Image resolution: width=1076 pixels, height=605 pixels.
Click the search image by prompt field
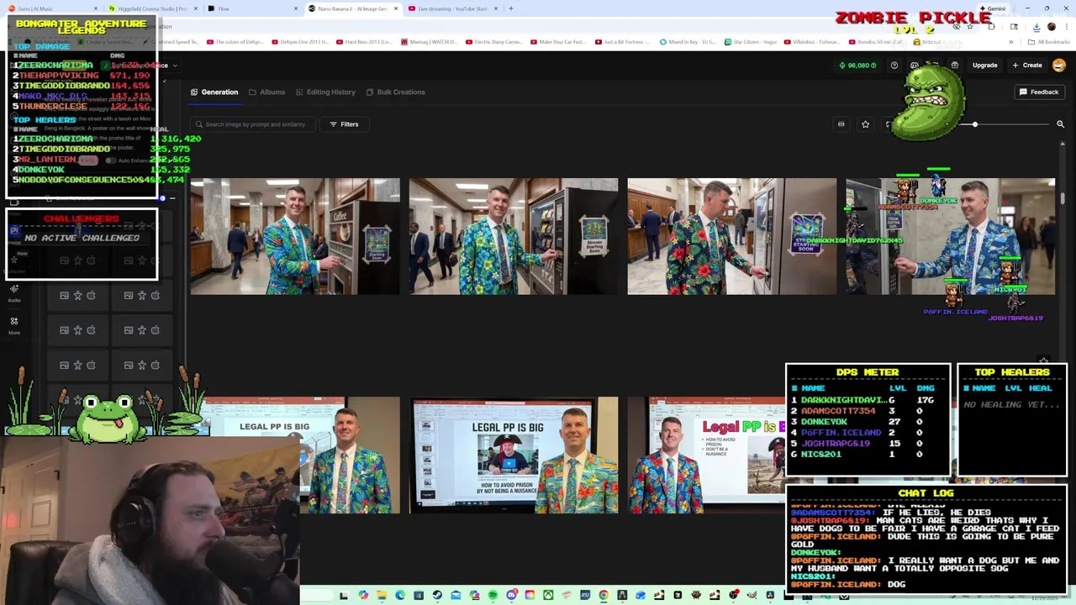pyautogui.click(x=252, y=124)
